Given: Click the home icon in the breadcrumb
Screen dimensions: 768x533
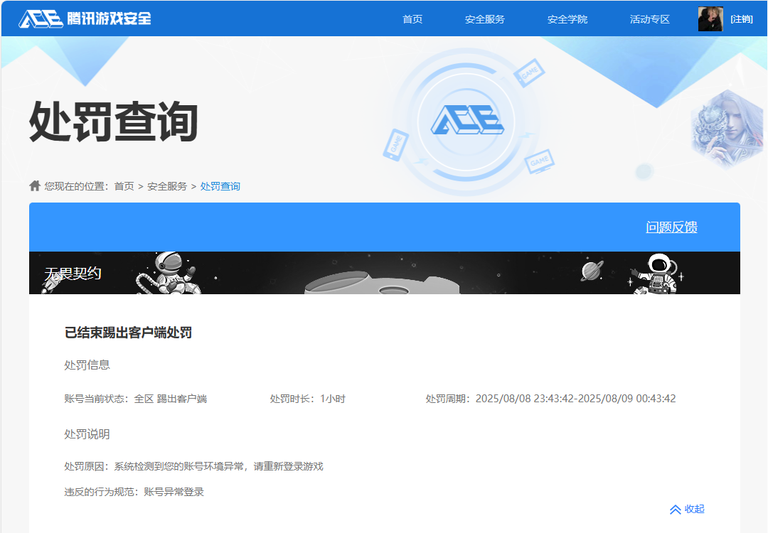Looking at the screenshot, I should pyautogui.click(x=35, y=185).
